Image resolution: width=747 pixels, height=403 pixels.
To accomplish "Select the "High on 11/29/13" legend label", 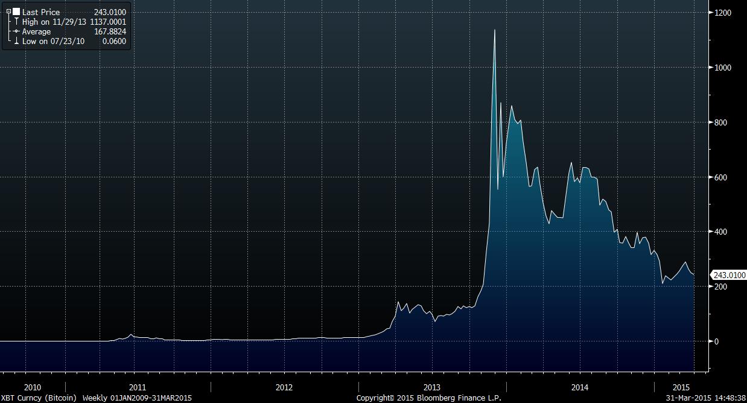I will (54, 22).
